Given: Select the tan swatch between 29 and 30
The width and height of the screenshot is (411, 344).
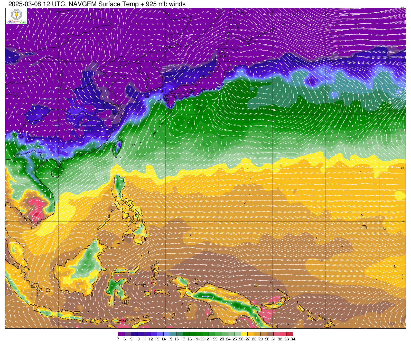Looking at the screenshot, I should click(264, 334).
